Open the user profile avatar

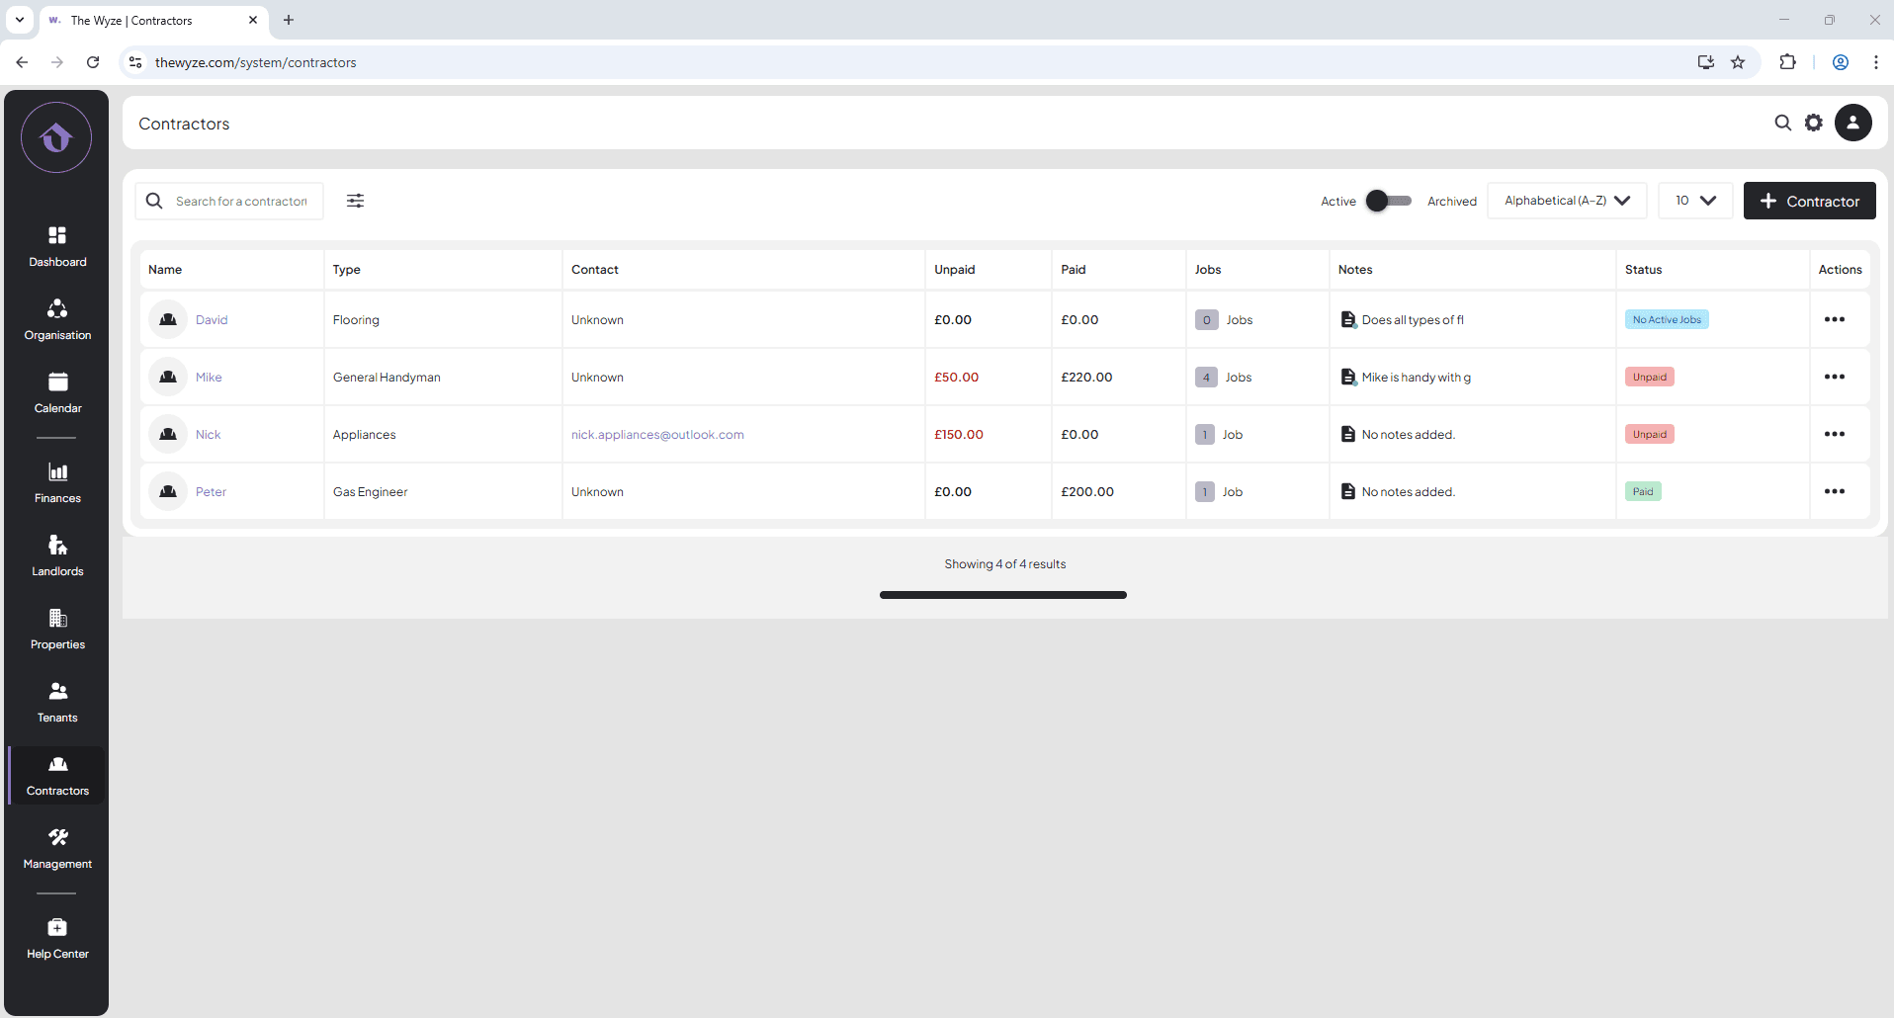click(1852, 123)
